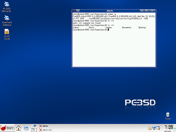176x132 pixels.
Task: Click 'Documents' in the ls output
Action: (127, 27)
